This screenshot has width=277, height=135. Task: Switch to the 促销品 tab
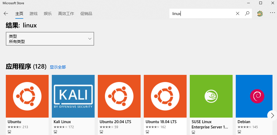86,13
